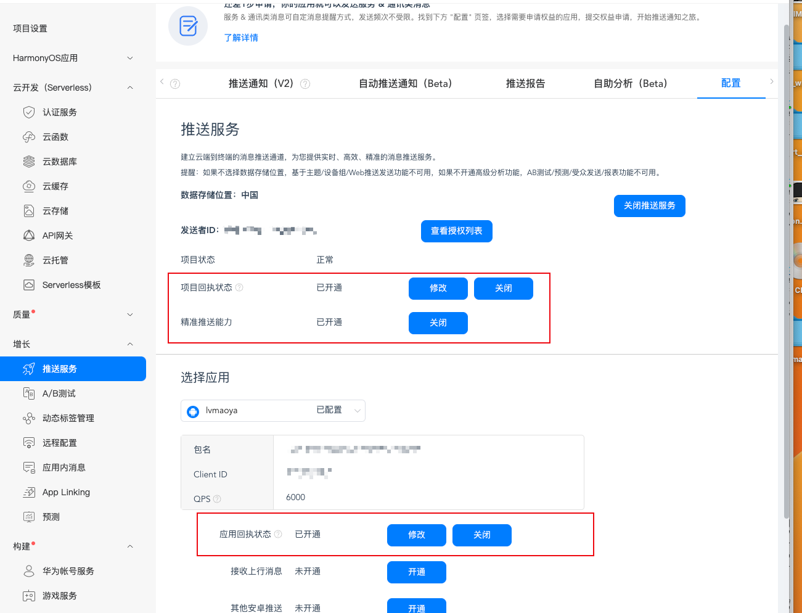The height and width of the screenshot is (613, 802).
Task: Click the 远程配置 remote config icon
Action: click(x=28, y=443)
